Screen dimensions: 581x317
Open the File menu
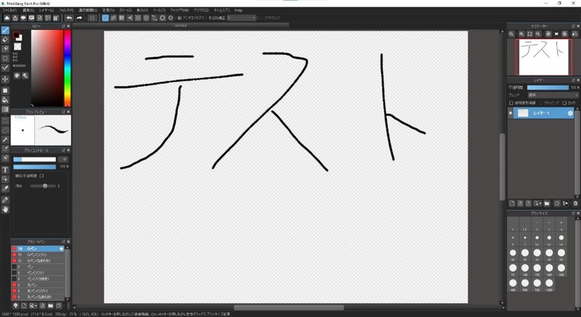click(9, 10)
